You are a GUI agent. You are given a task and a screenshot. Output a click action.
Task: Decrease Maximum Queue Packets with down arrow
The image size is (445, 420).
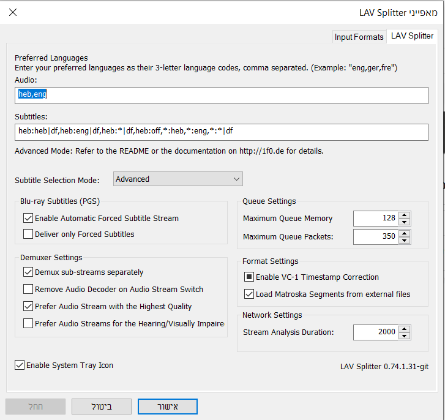[x=405, y=239]
